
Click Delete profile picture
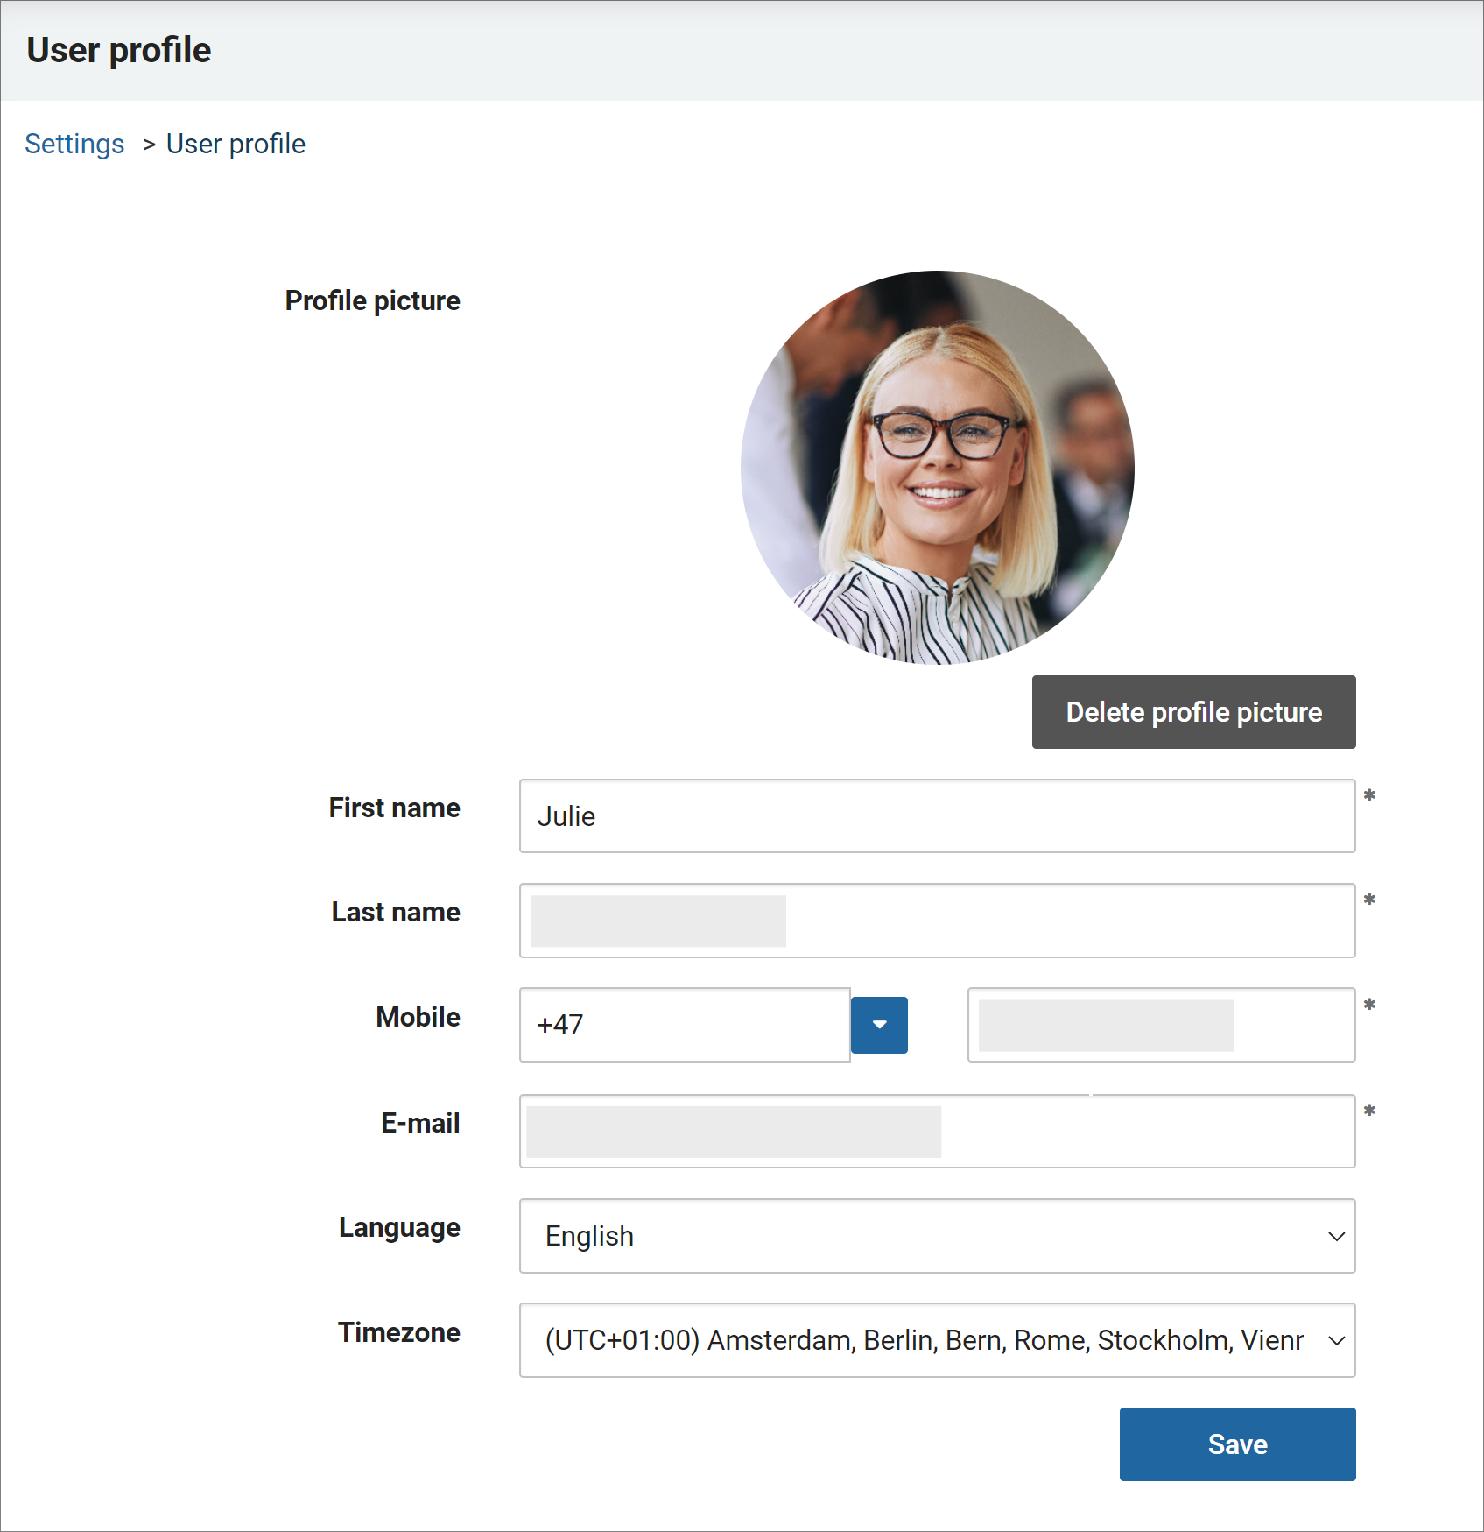[x=1193, y=712]
